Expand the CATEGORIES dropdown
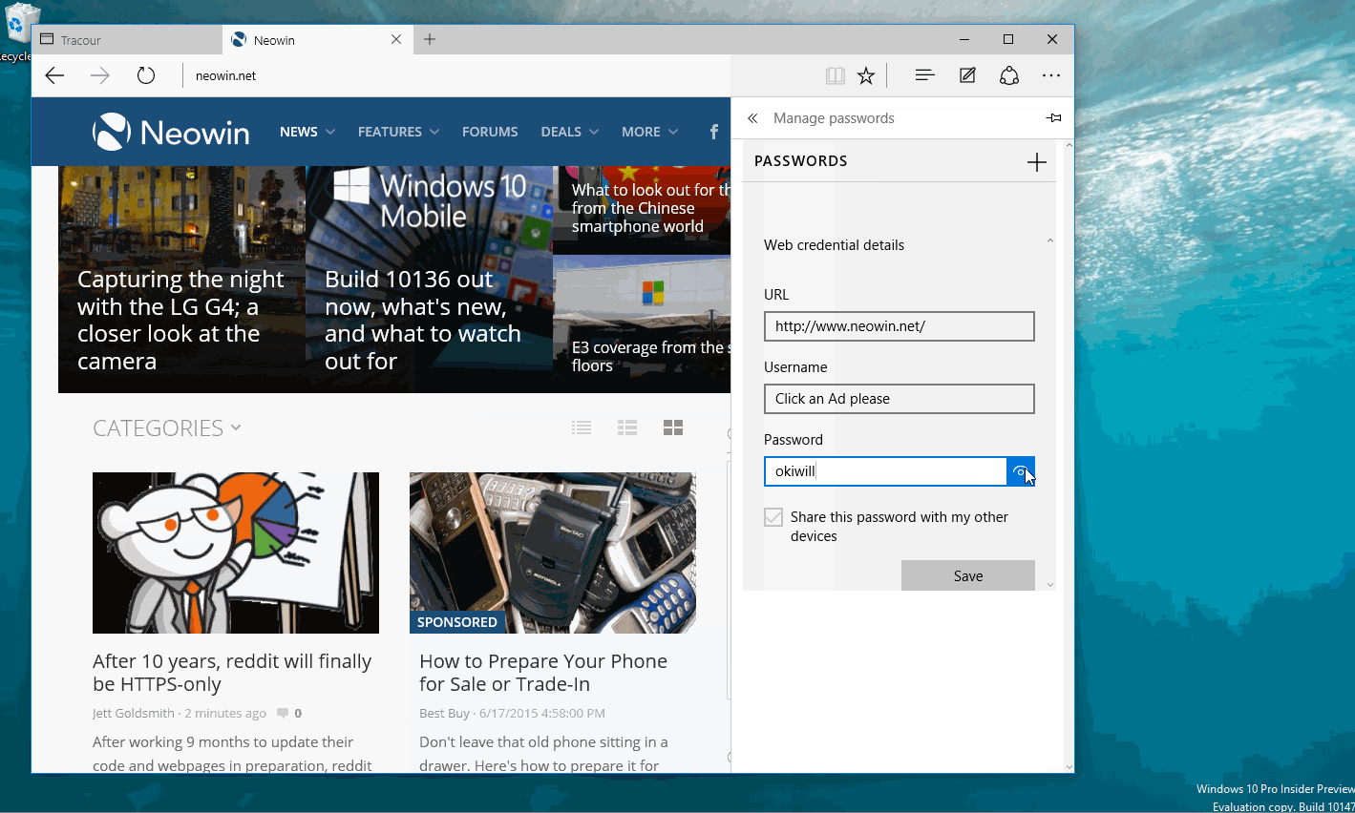This screenshot has height=813, width=1355. pos(166,428)
